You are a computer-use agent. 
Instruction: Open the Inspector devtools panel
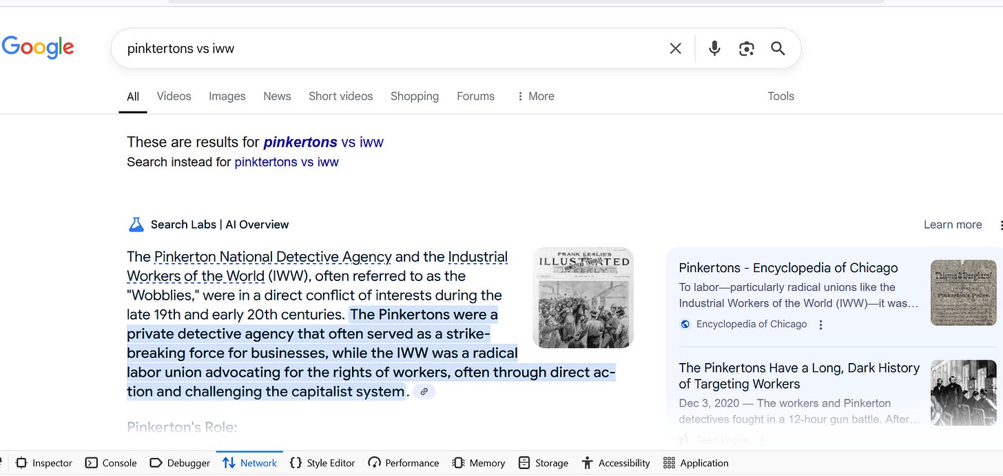[x=44, y=463]
